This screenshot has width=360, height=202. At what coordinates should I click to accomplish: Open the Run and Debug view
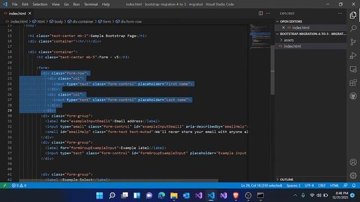tap(353, 56)
